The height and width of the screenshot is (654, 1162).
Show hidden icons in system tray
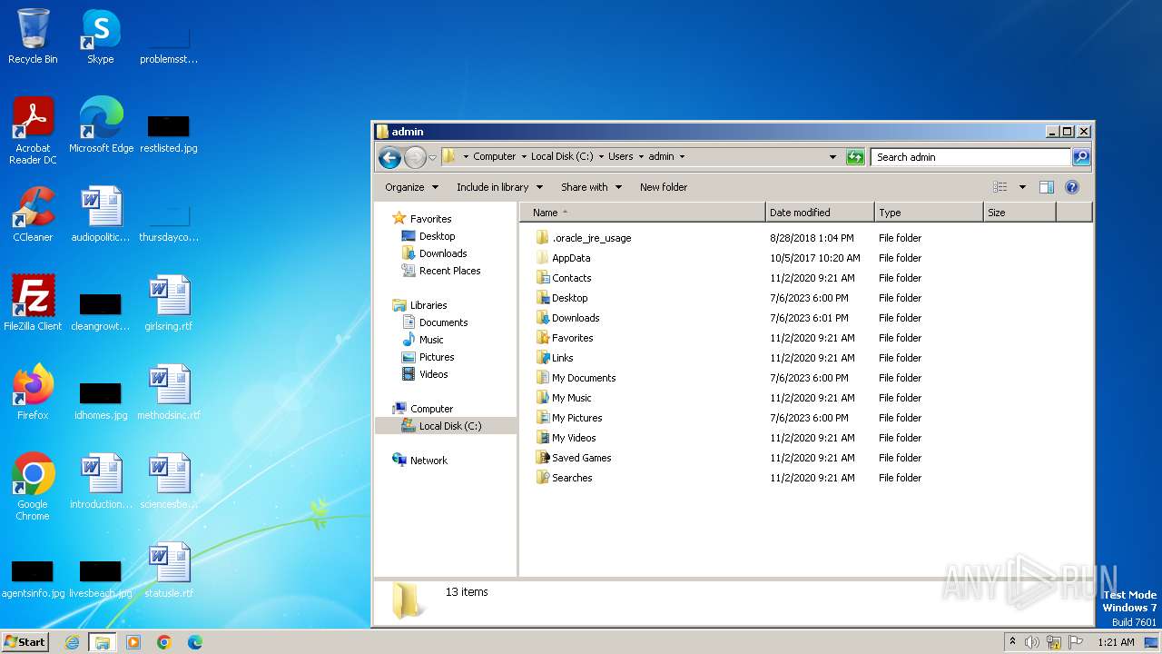(1012, 642)
